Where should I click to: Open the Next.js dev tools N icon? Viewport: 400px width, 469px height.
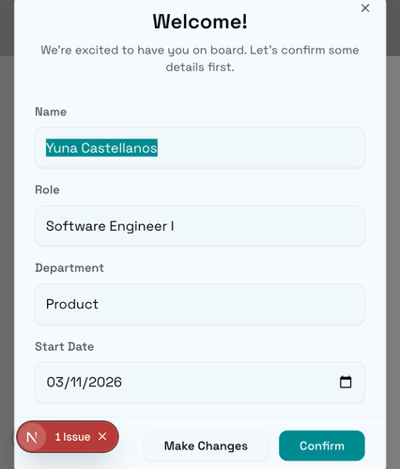pos(32,437)
